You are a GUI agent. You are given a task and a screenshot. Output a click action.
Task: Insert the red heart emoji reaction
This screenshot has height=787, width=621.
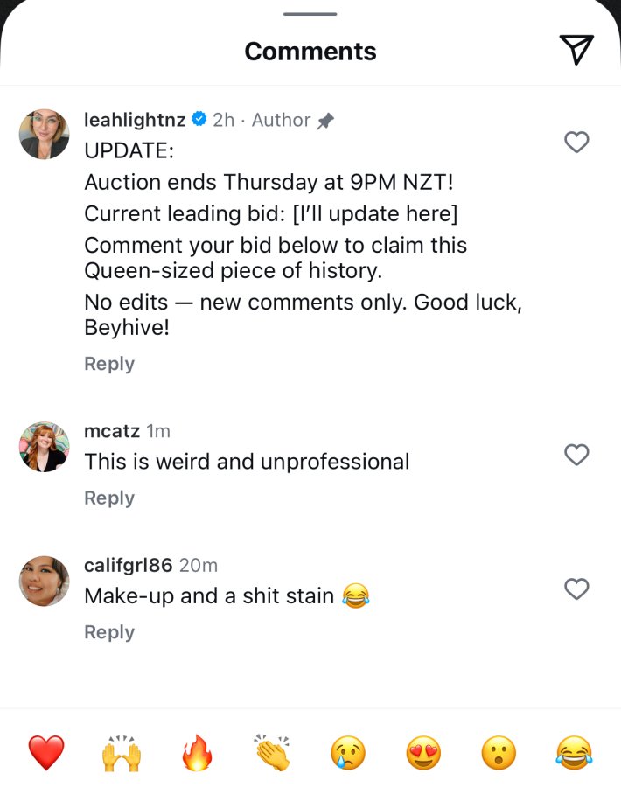[46, 752]
